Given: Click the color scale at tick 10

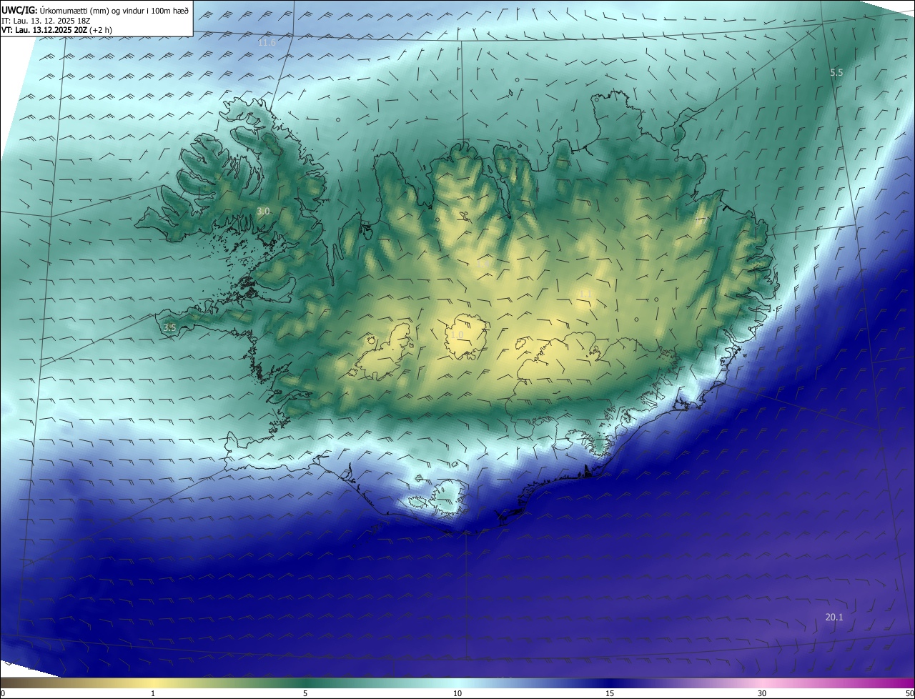Looking at the screenshot, I should click(x=457, y=693).
